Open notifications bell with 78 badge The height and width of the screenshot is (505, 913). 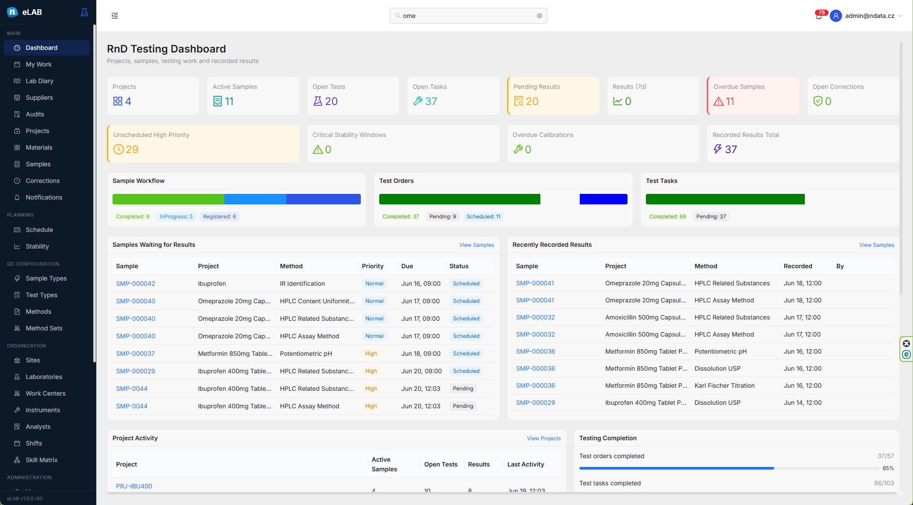[819, 16]
